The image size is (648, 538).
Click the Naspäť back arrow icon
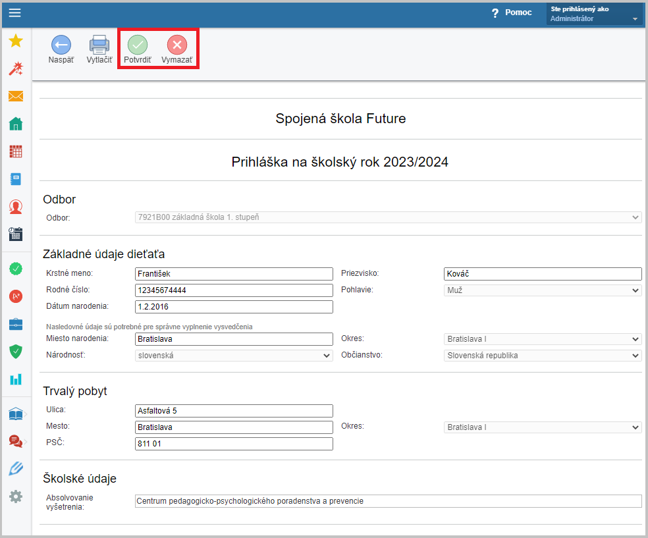click(61, 45)
